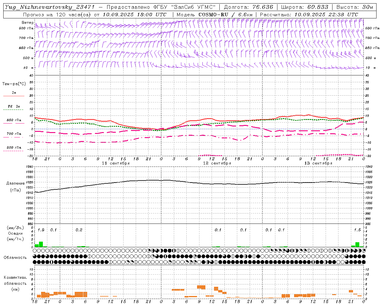Click the tallest orange convective cloud bar

click(201, 287)
